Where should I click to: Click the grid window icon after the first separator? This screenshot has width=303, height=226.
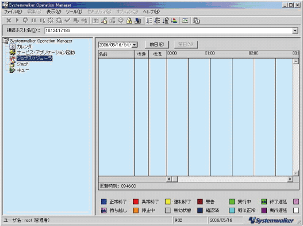95,21
